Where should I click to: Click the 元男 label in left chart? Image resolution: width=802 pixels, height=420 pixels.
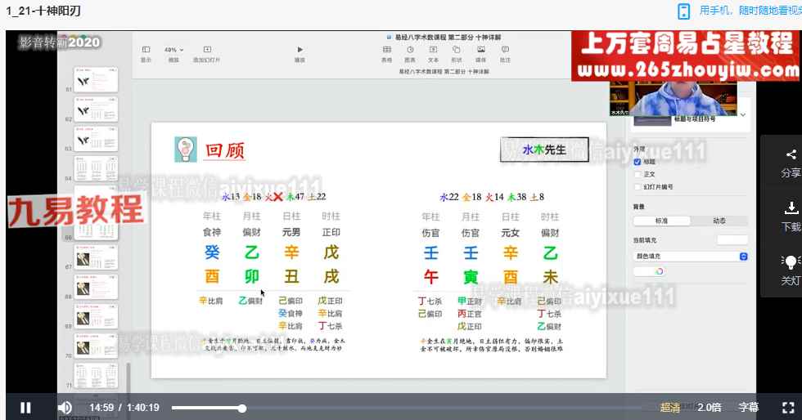click(291, 232)
